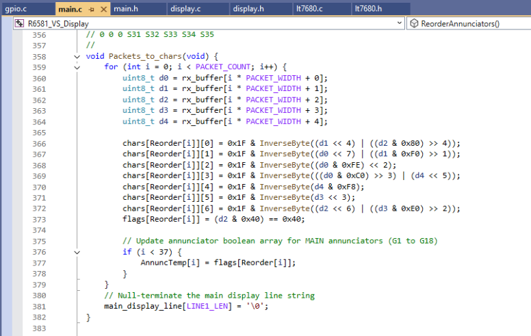Click AnnuncTemp[i] on line 377
Viewport: 531px width, 336px height.
pos(170,263)
